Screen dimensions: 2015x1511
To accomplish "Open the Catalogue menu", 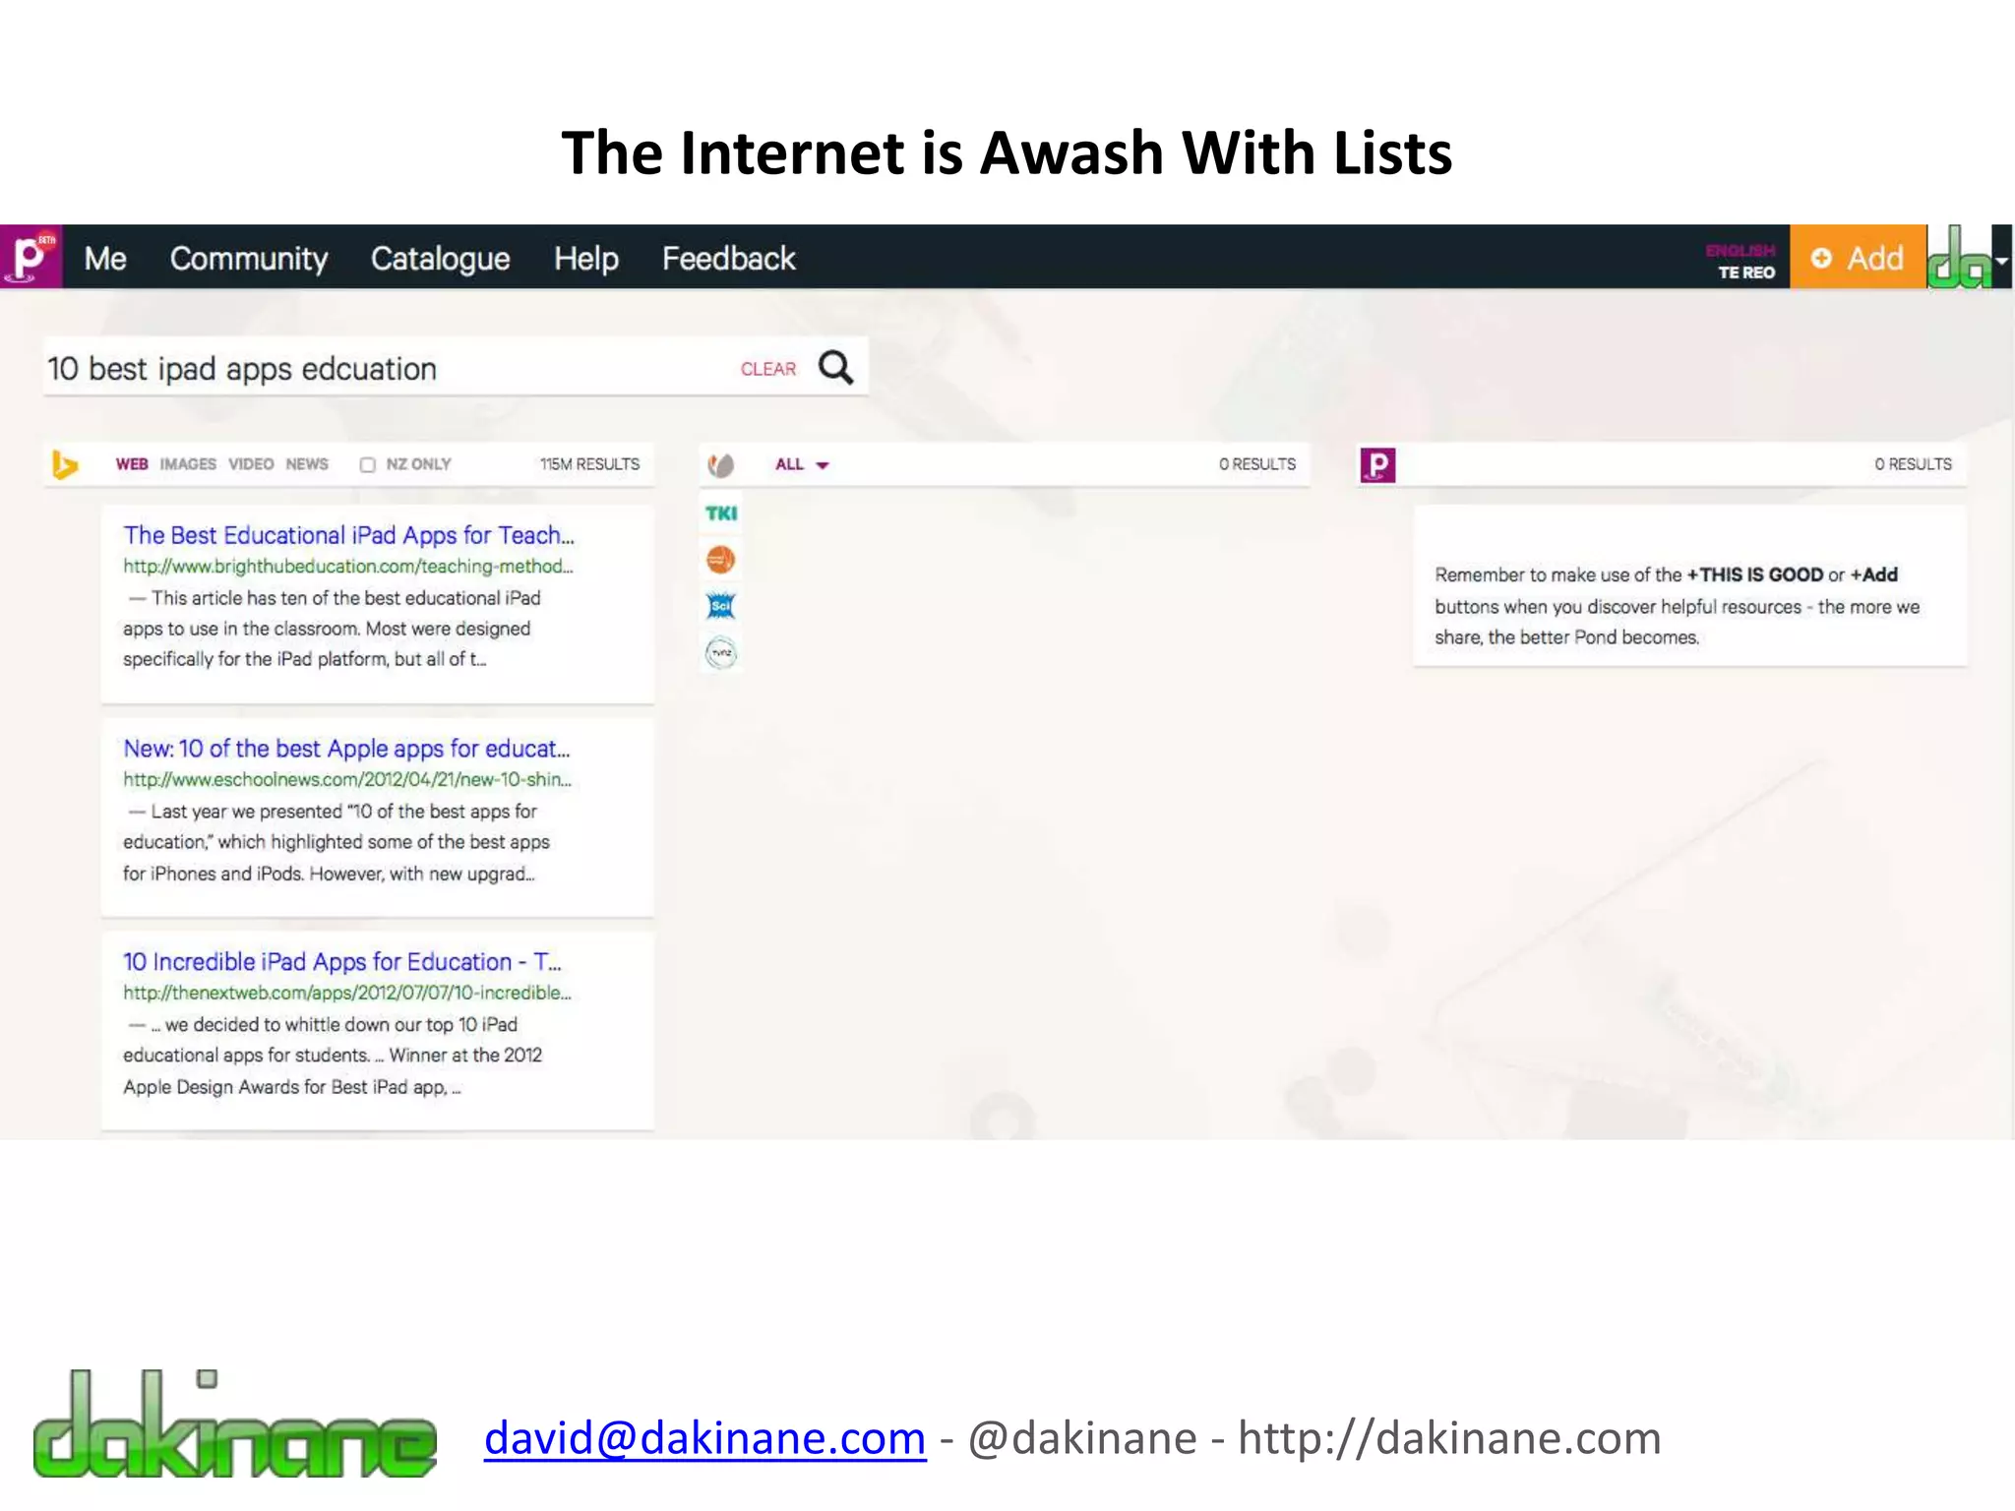I will 440,259.
